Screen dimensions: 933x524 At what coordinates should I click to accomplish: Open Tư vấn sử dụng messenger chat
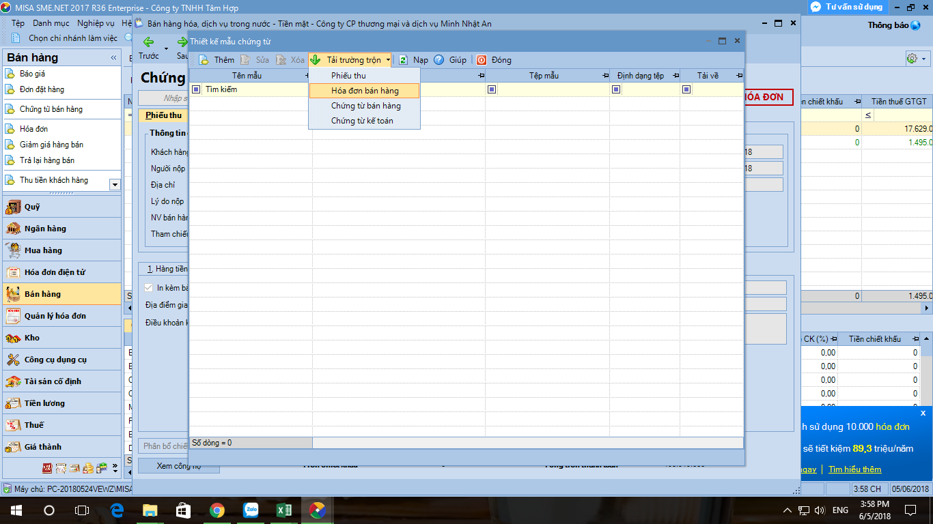point(847,7)
